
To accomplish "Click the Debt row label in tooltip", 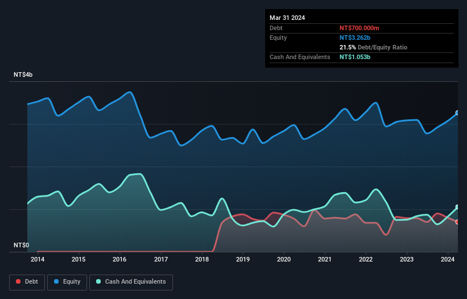I will (x=276, y=28).
